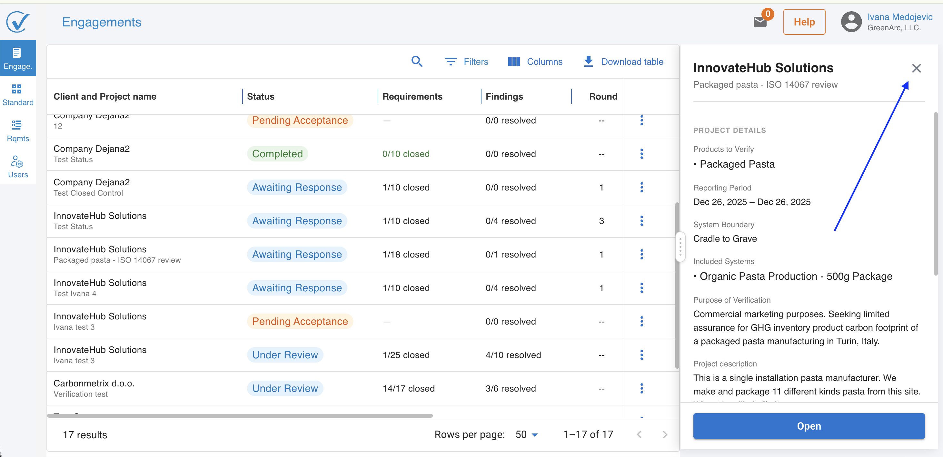Sort by Client and Project name column
Screen dimensions: 943x457
105,96
